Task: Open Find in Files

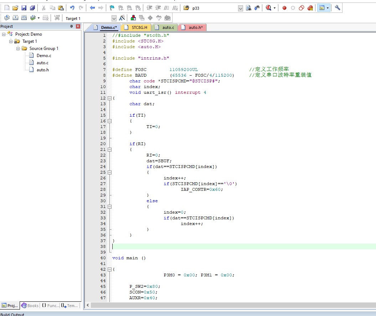Action: tap(186, 8)
